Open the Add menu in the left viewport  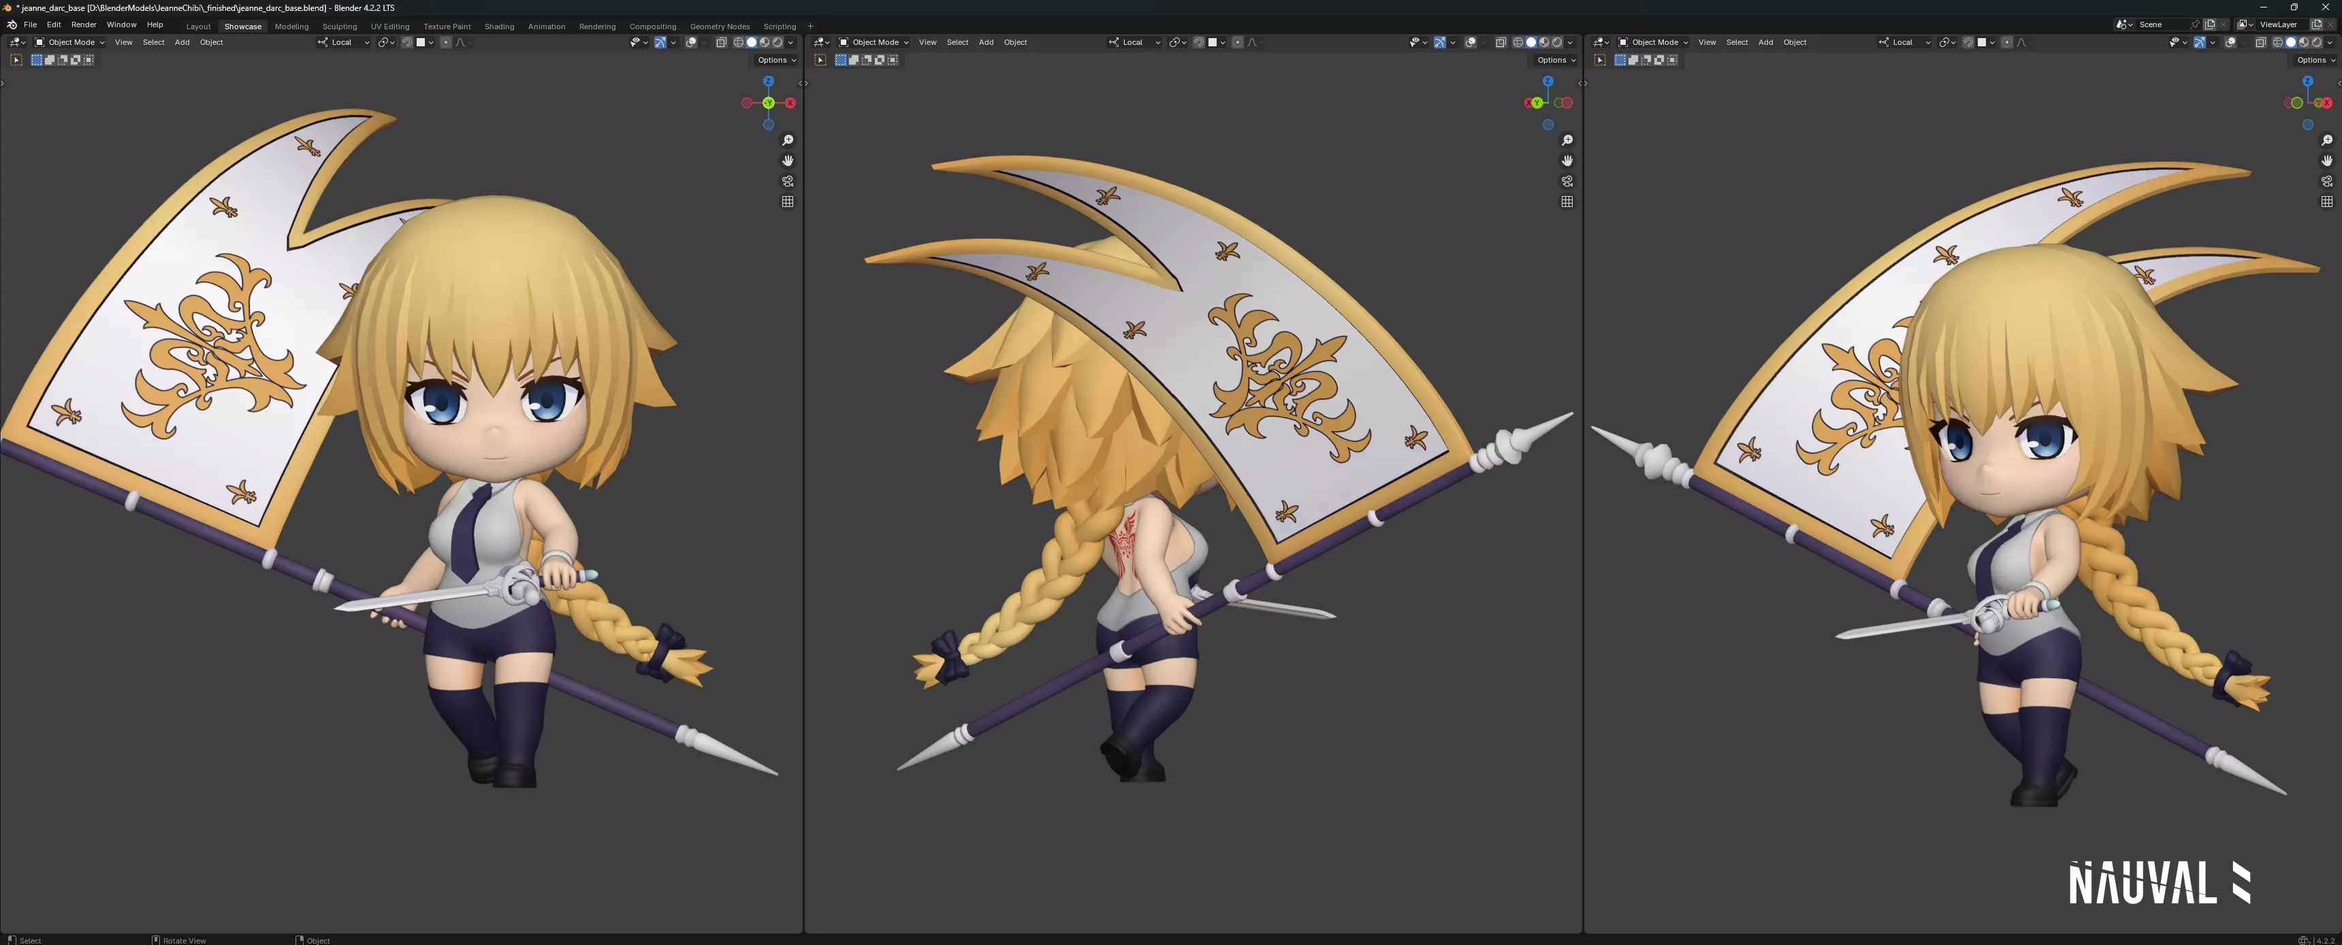(182, 42)
